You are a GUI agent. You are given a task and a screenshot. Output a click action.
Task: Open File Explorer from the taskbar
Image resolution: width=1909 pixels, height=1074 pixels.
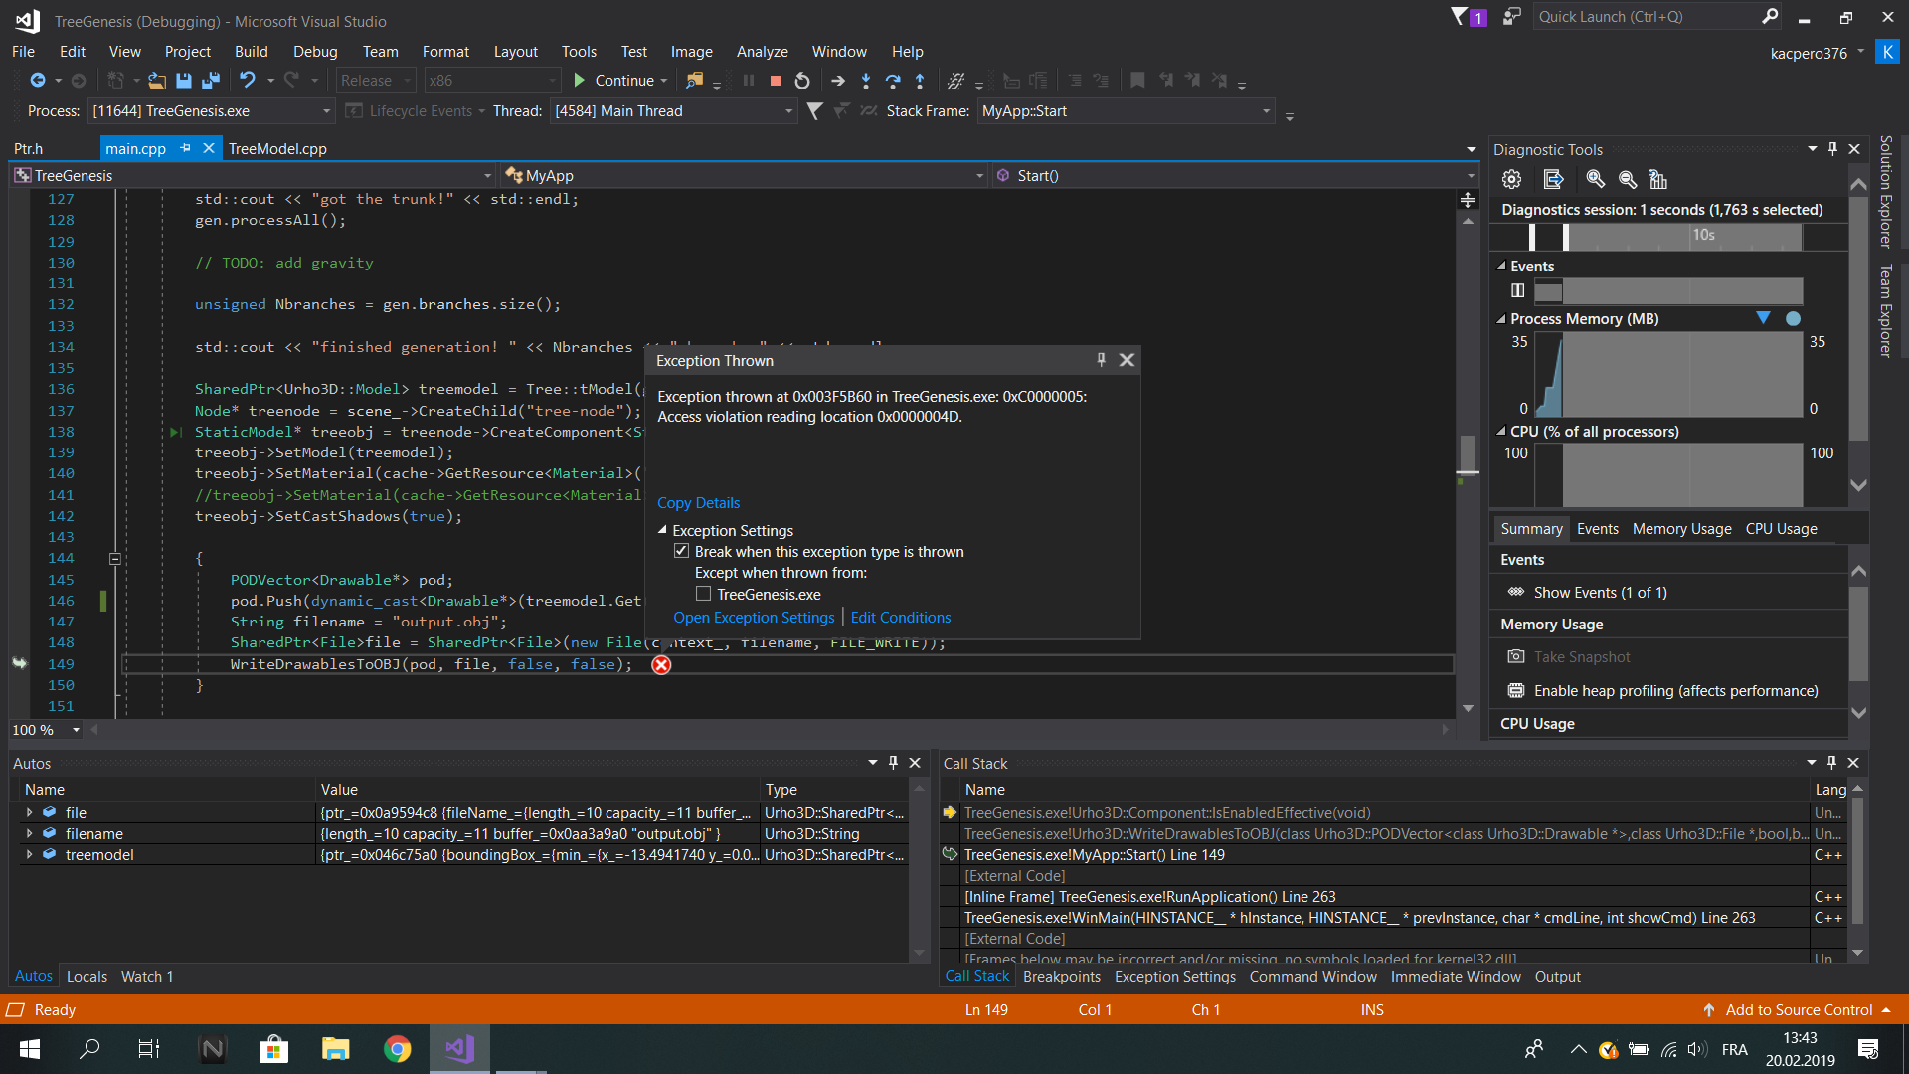pos(336,1049)
